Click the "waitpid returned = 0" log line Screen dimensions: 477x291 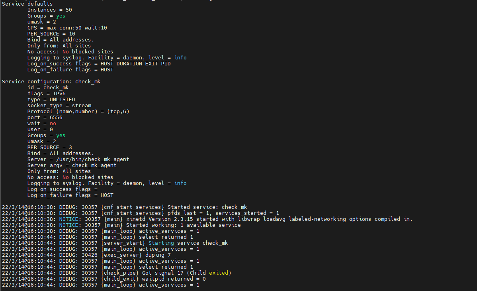172,279
